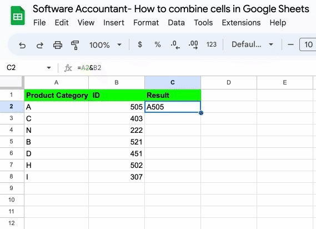Expand the 100% zoom dropdown
This screenshot has width=316, height=229.
(x=106, y=45)
